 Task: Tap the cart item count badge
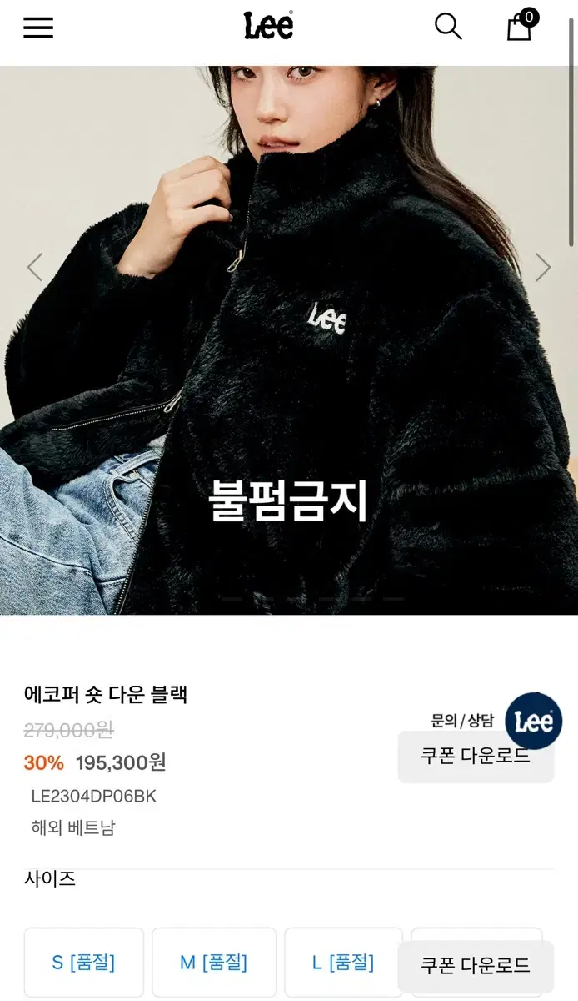pos(528,17)
